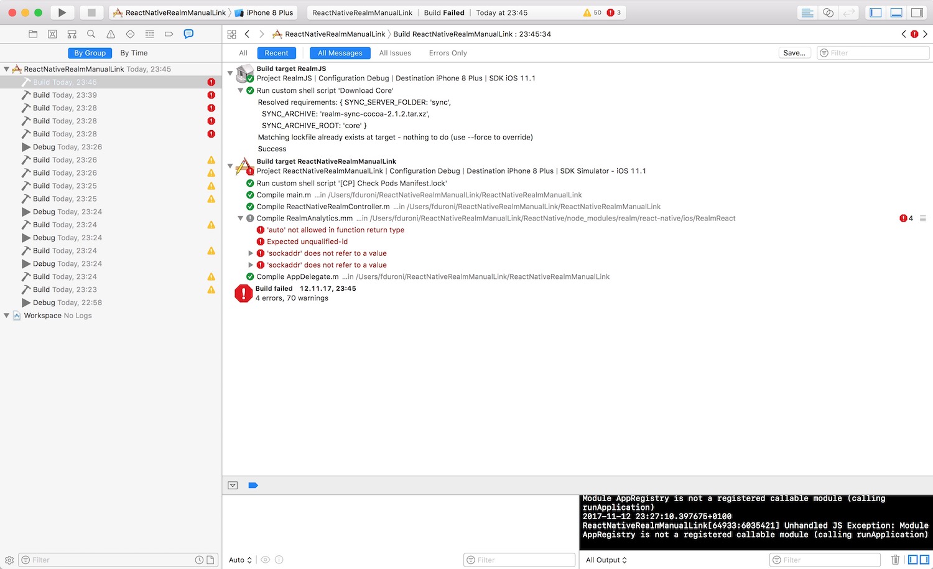Open the Breakpoint navigator
This screenshot has height=569, width=933.
[x=169, y=34]
